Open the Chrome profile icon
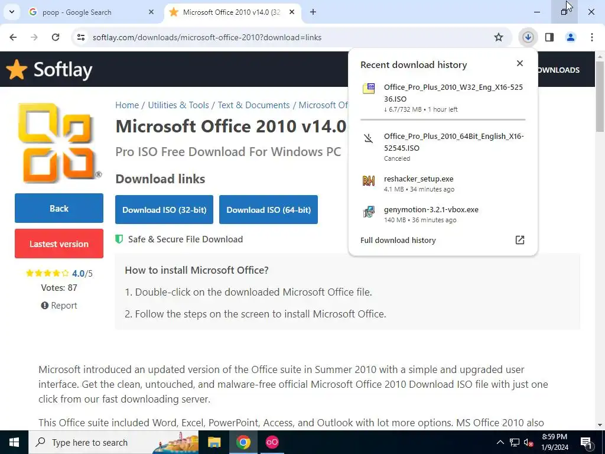The image size is (605, 454). (x=571, y=37)
